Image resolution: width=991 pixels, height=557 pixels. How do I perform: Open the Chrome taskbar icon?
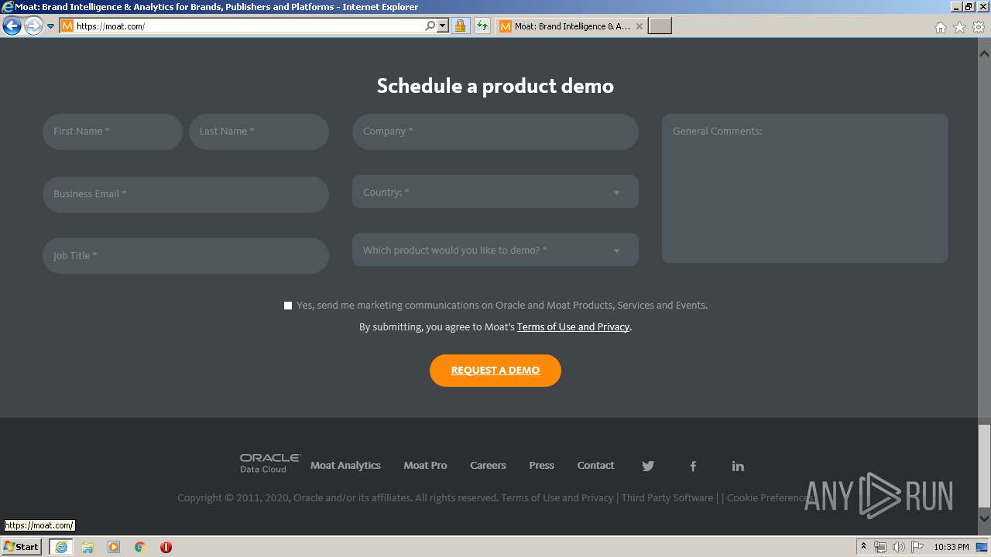coord(140,547)
